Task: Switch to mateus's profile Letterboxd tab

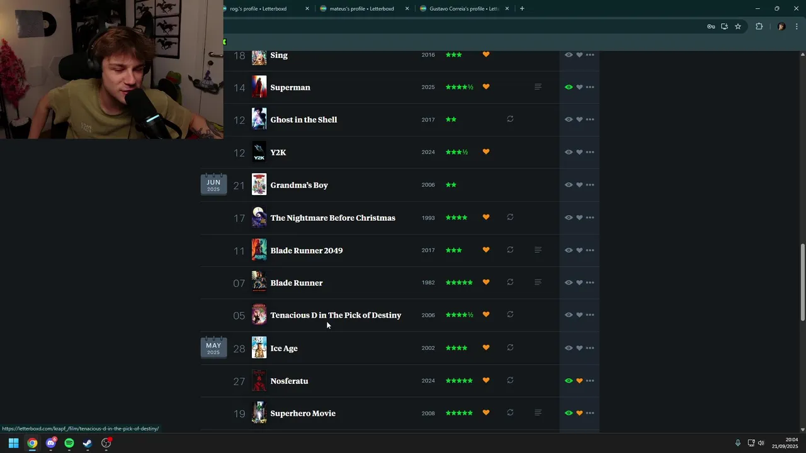Action: [x=362, y=9]
